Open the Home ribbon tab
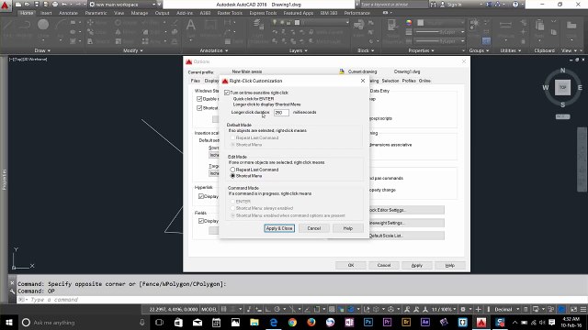The height and width of the screenshot is (330, 588). tap(27, 13)
